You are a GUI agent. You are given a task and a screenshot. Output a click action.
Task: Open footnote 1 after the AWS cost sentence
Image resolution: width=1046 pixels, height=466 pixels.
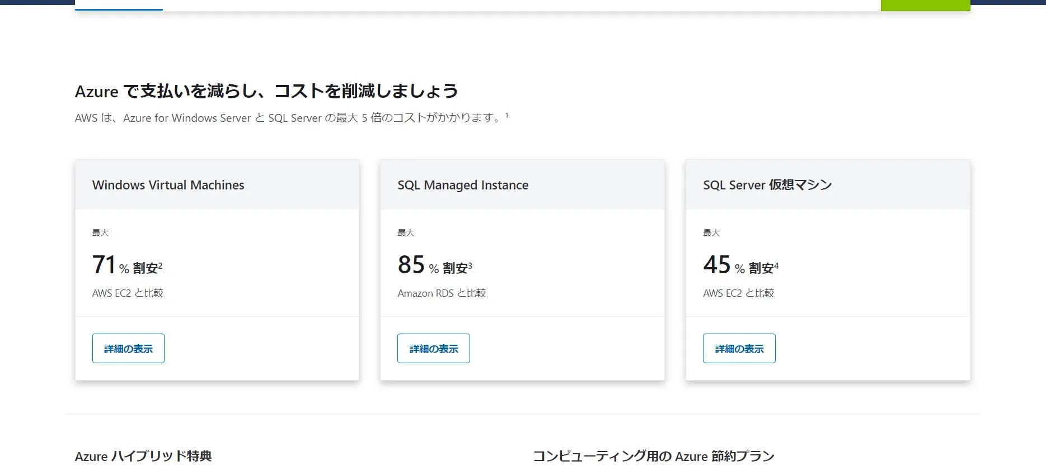coord(507,115)
